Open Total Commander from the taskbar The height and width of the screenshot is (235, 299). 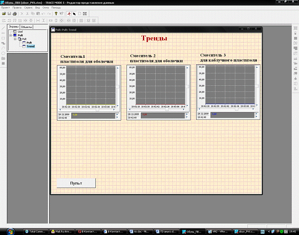point(35,231)
